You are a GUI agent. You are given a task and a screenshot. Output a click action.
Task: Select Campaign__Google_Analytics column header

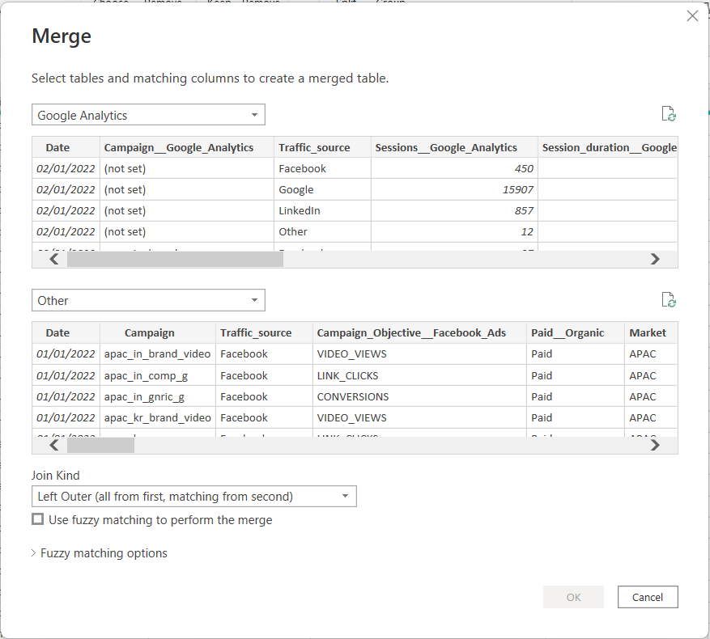186,147
